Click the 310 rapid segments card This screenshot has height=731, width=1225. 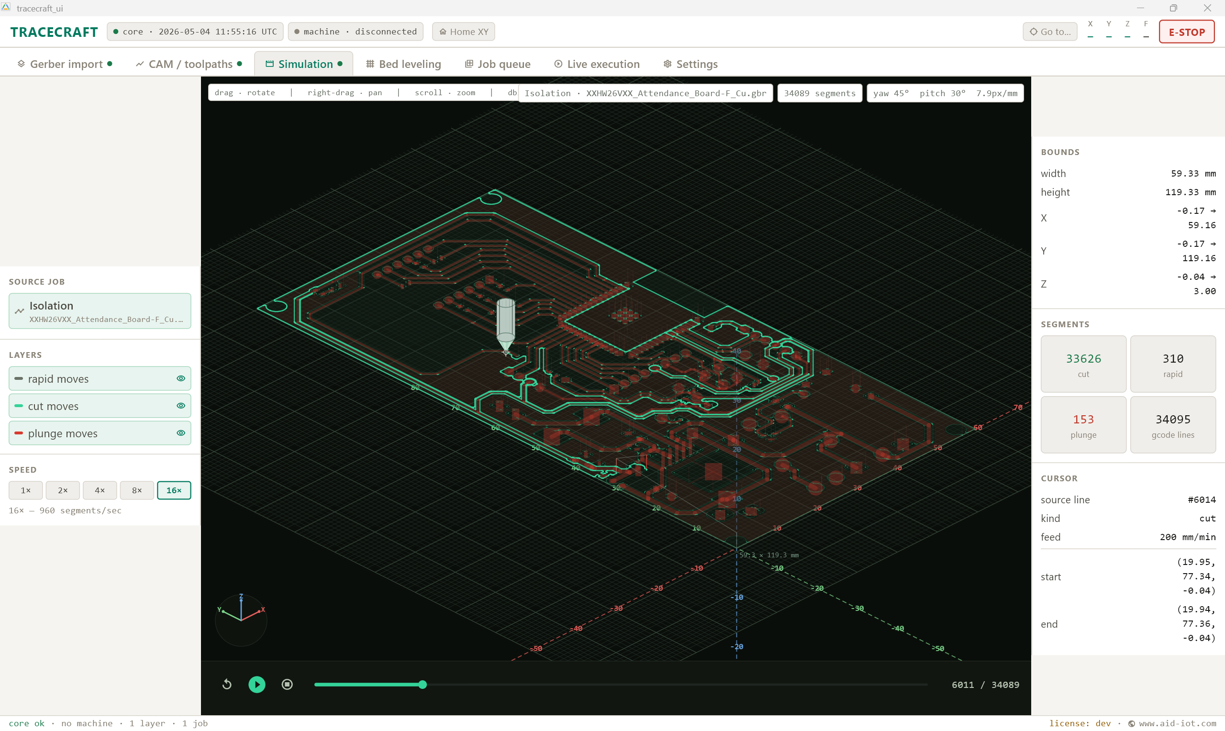(1173, 364)
